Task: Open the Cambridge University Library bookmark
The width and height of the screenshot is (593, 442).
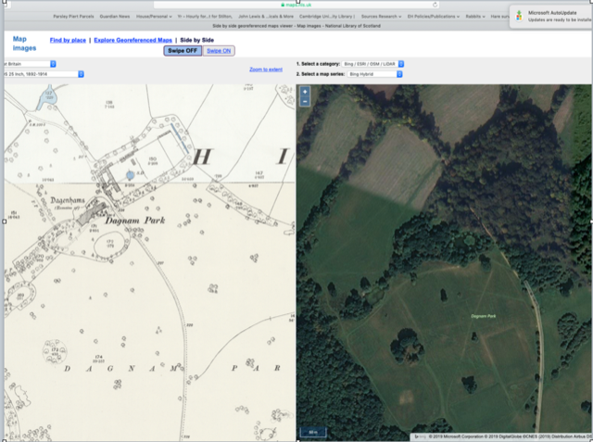Action: coord(327,17)
